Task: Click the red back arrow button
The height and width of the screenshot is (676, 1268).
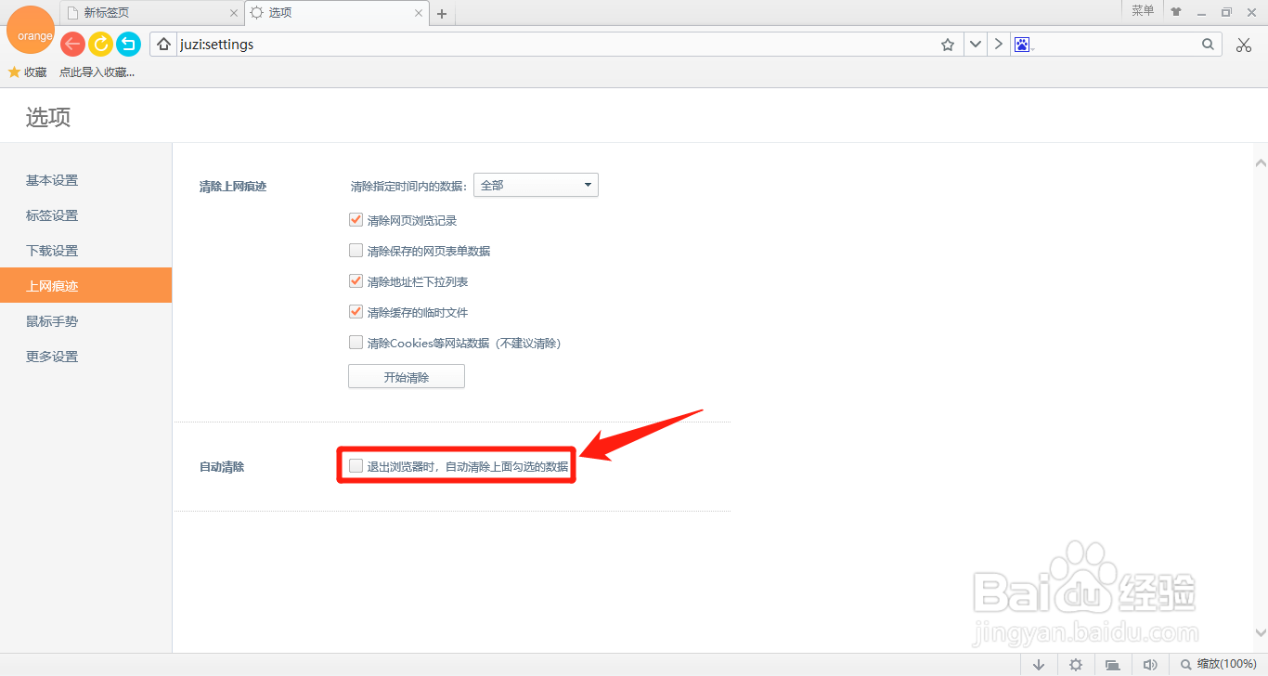Action: (x=72, y=44)
